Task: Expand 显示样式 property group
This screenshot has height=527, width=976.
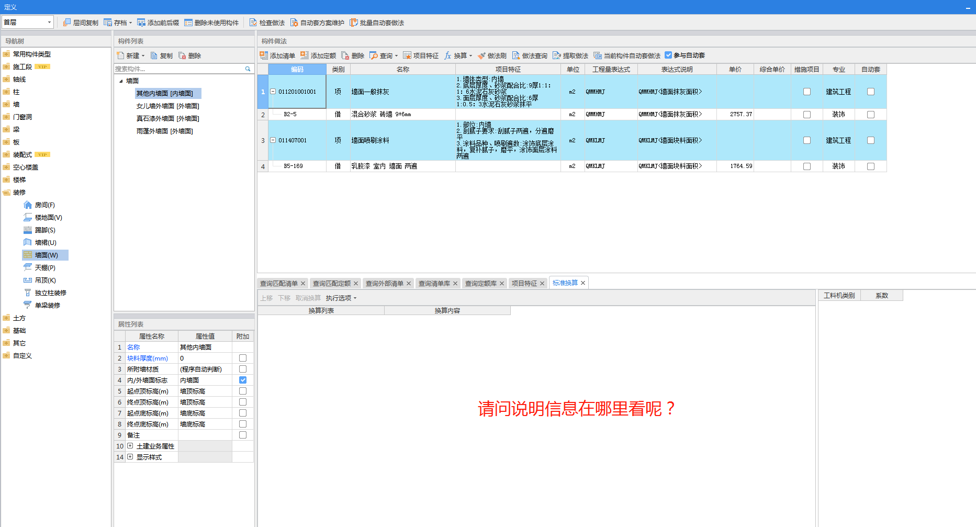Action: click(130, 457)
